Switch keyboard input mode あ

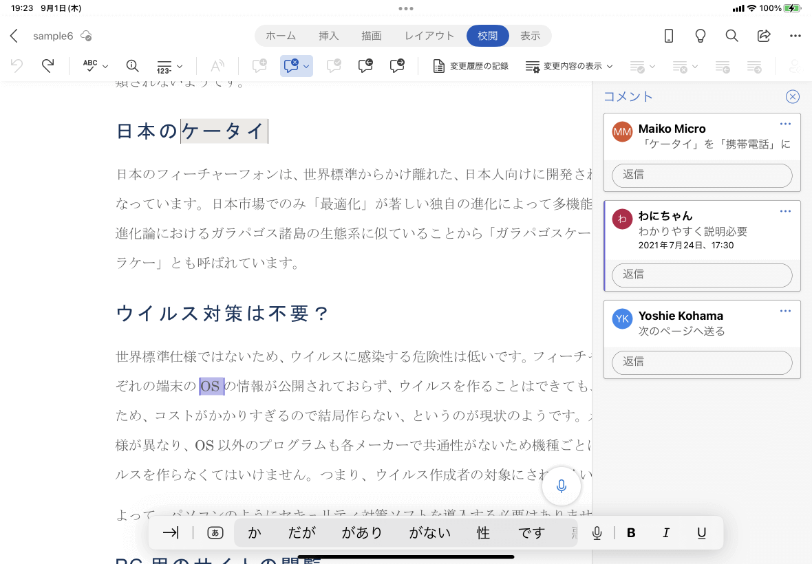pos(215,533)
